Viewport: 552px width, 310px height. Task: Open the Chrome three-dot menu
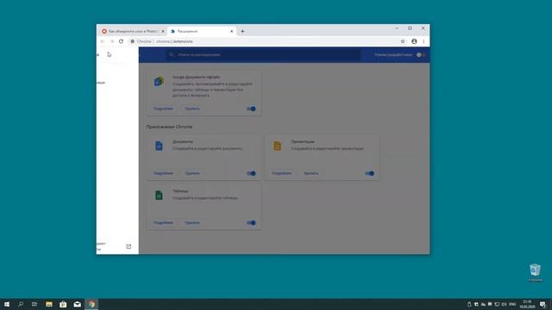point(423,41)
